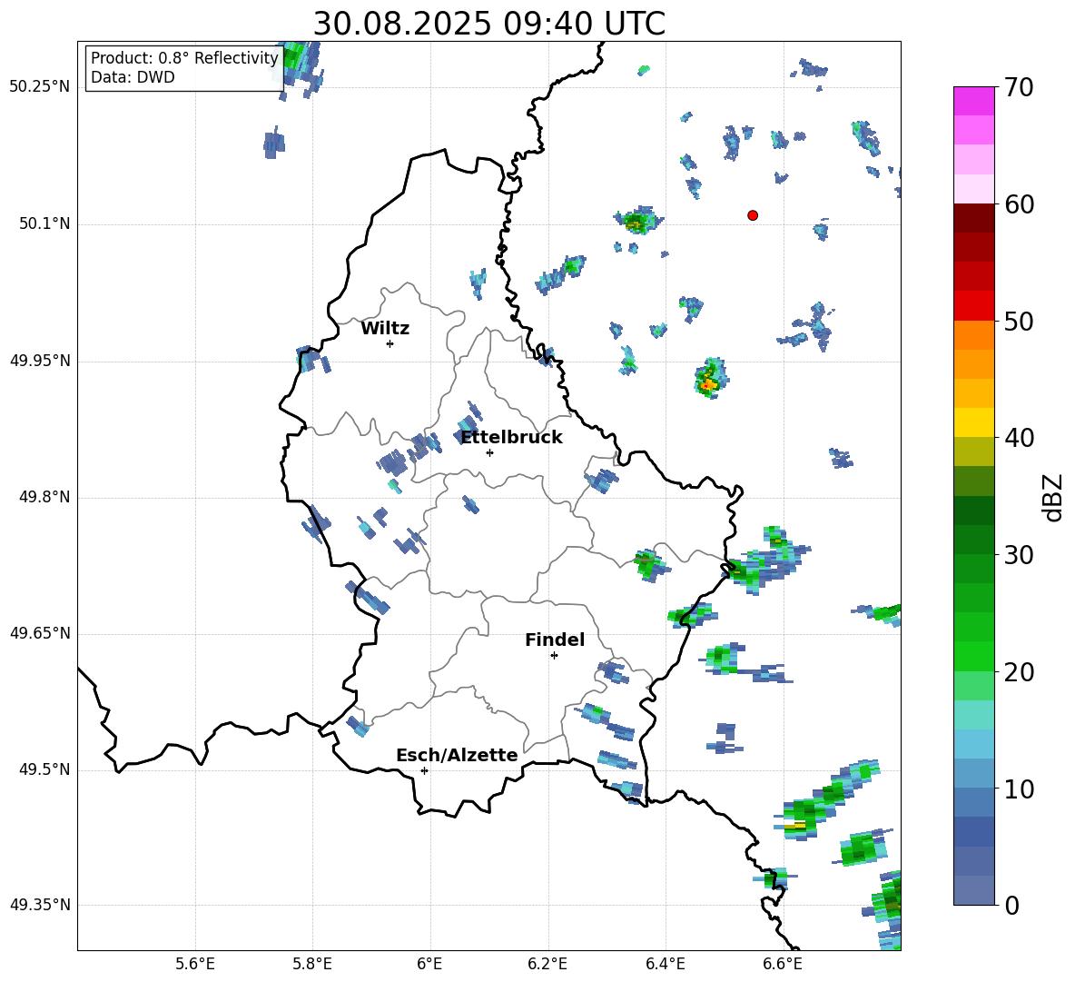This screenshot has height=982, width=1075.
Task: Click the Wiltz text label
Action: coord(385,329)
